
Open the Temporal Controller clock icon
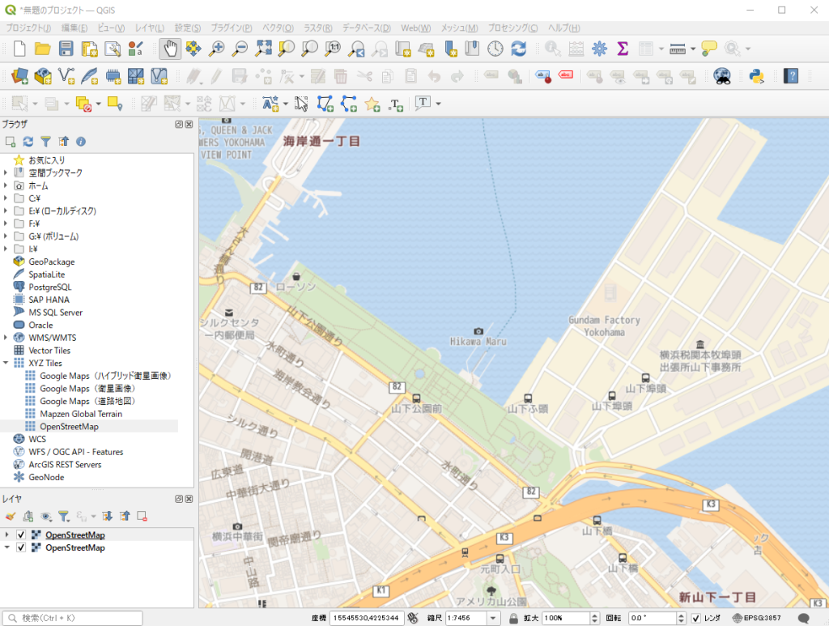click(494, 49)
